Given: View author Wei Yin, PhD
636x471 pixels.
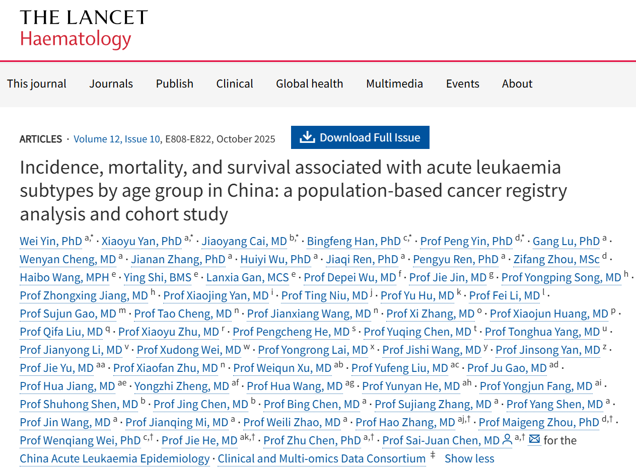Looking at the screenshot, I should pyautogui.click(x=51, y=241).
